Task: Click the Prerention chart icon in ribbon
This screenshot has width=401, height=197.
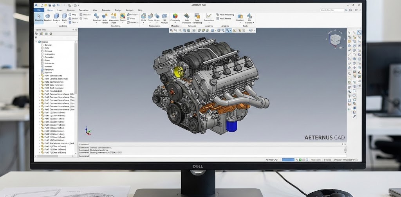Action: (x=209, y=16)
